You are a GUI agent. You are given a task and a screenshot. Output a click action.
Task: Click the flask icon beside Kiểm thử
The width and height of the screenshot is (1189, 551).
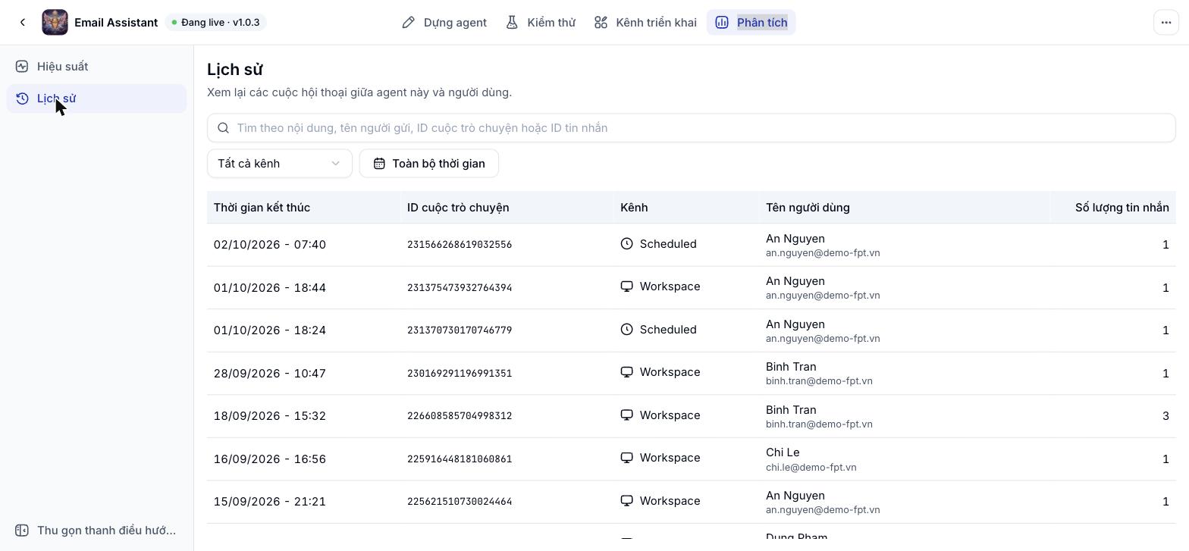pos(513,23)
